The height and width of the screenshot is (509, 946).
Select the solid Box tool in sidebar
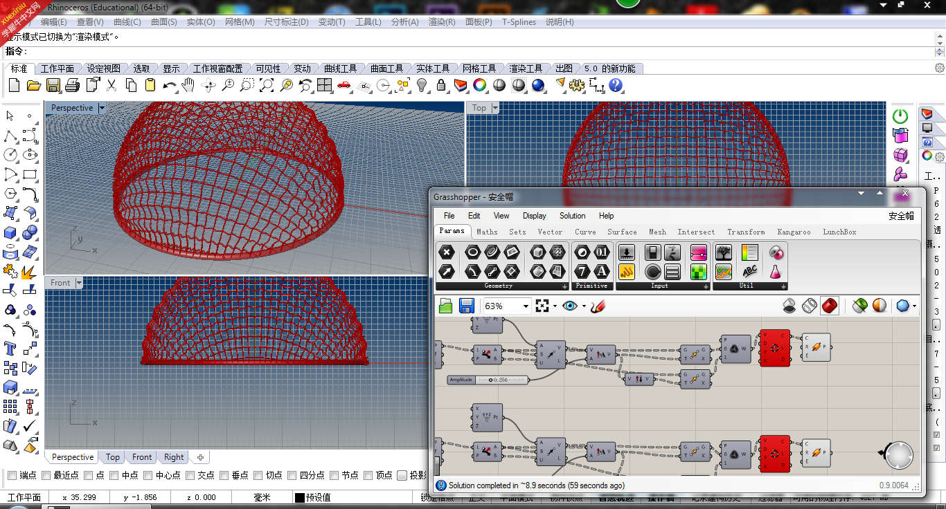(x=10, y=232)
